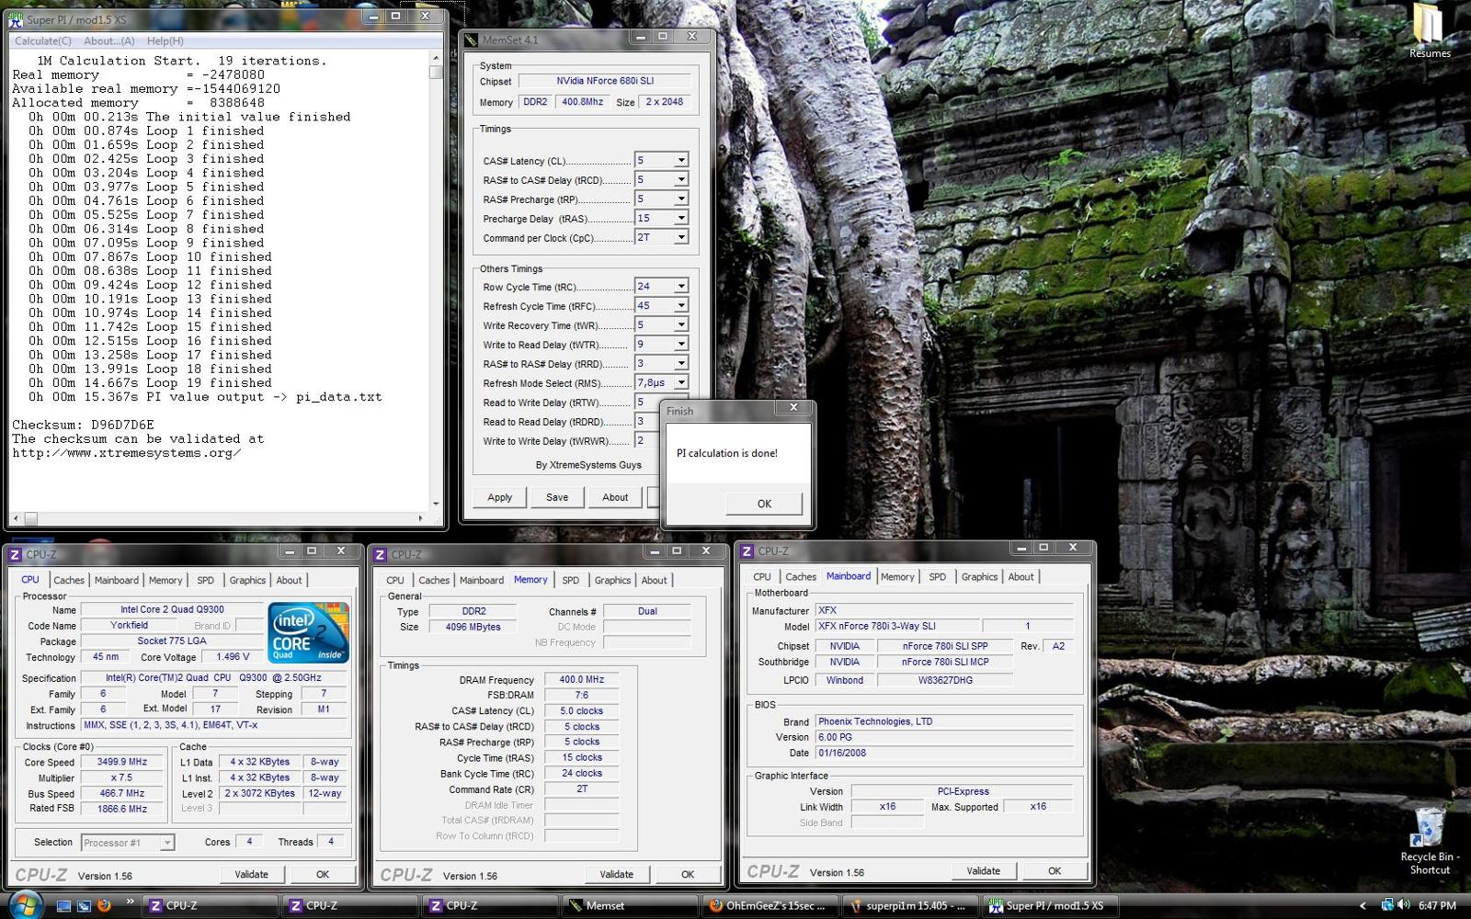
Task: Click Validate in the CPU-Z Mainboard window
Action: [983, 870]
